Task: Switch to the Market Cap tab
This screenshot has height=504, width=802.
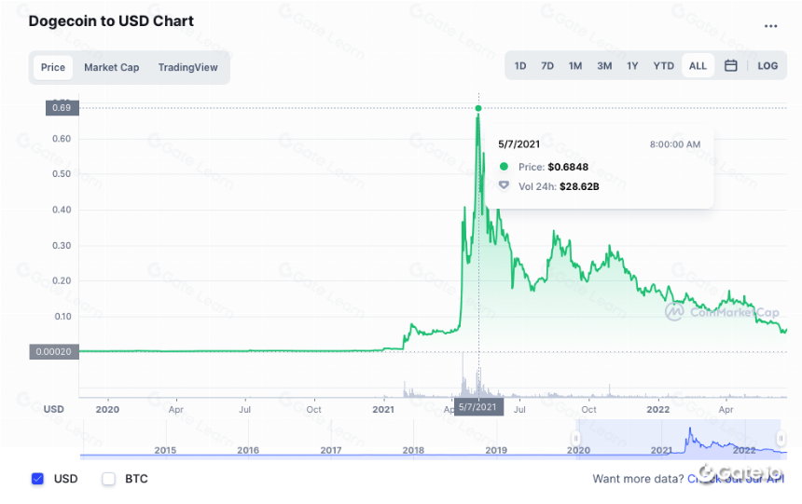Action: 112,67
